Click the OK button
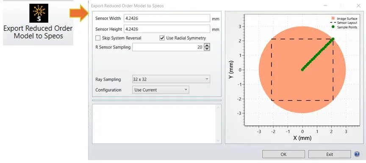This screenshot has height=163, width=366. (283, 155)
